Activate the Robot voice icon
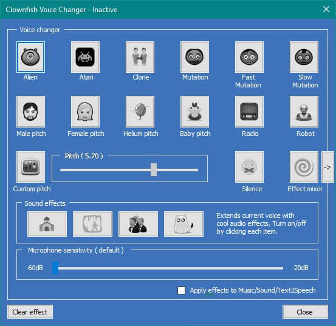Image resolution: width=336 pixels, height=326 pixels. (304, 112)
